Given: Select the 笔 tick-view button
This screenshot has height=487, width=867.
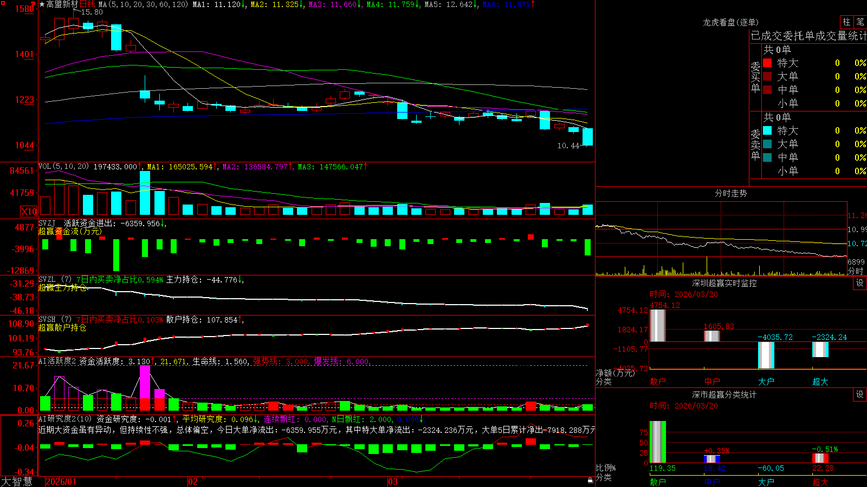Looking at the screenshot, I should (x=860, y=22).
